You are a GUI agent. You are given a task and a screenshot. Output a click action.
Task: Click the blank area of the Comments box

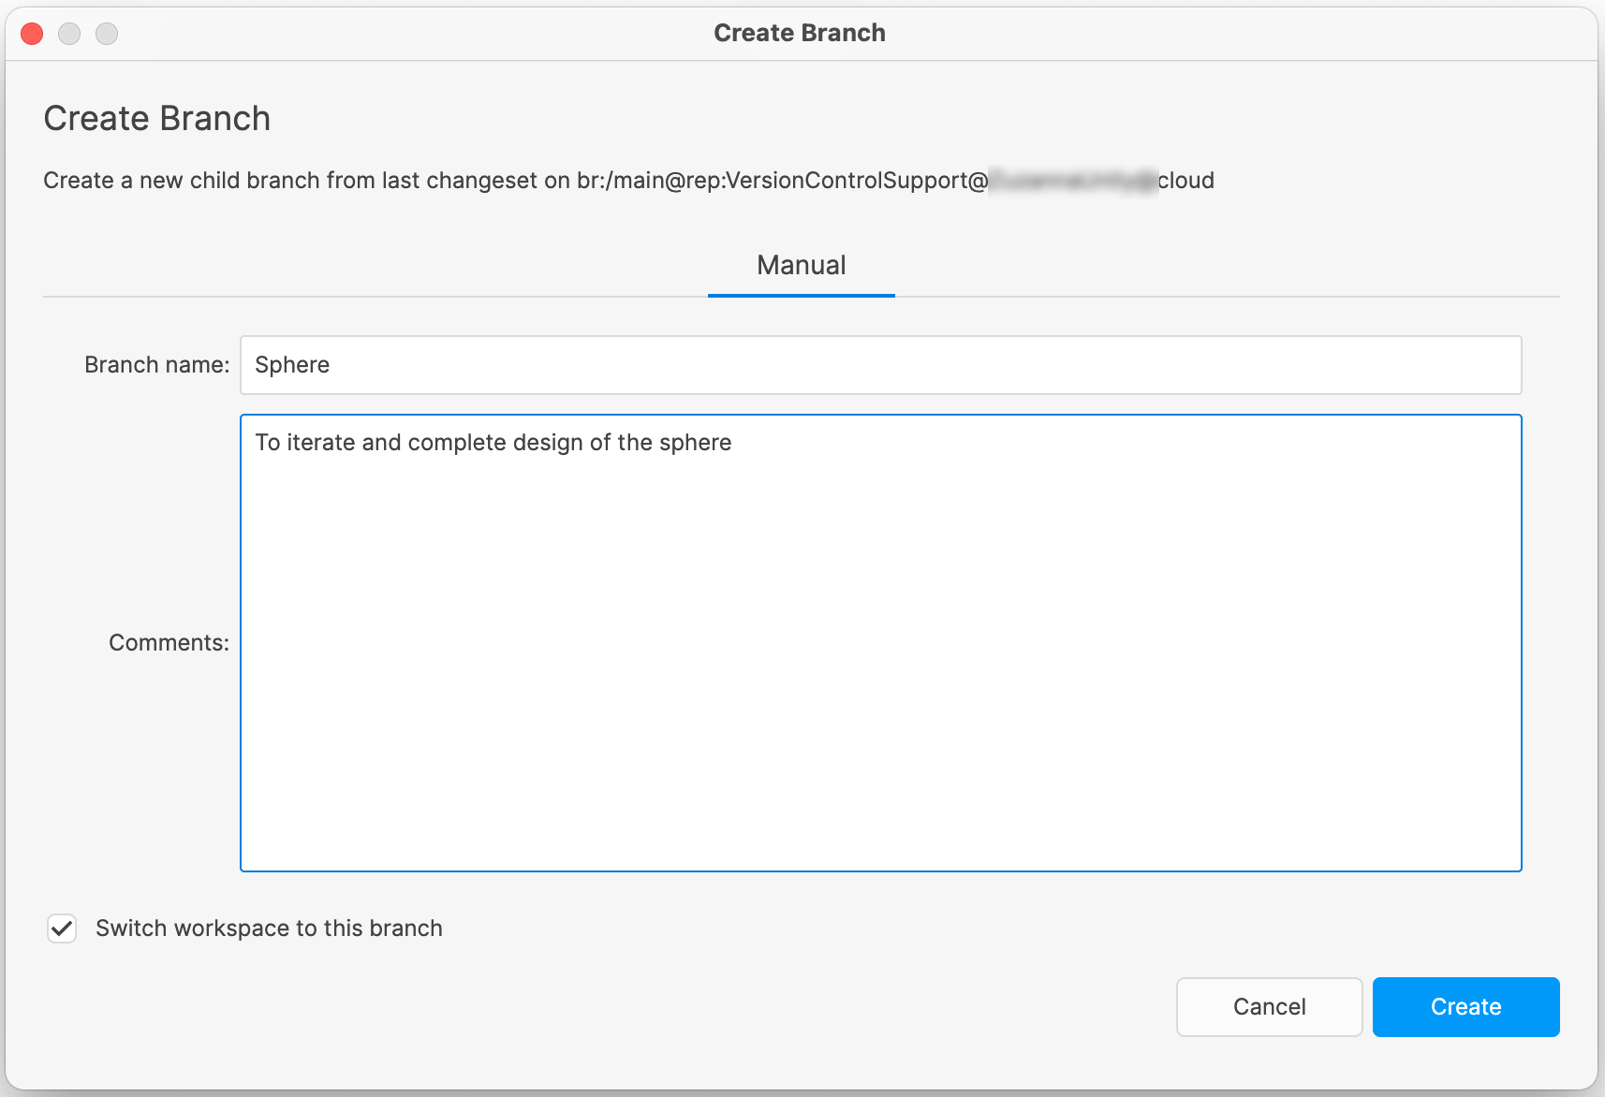coord(880,674)
